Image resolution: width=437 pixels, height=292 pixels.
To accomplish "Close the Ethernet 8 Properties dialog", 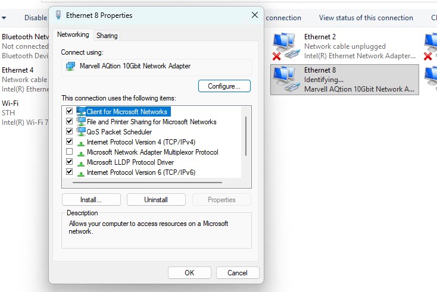I will pyautogui.click(x=255, y=15).
